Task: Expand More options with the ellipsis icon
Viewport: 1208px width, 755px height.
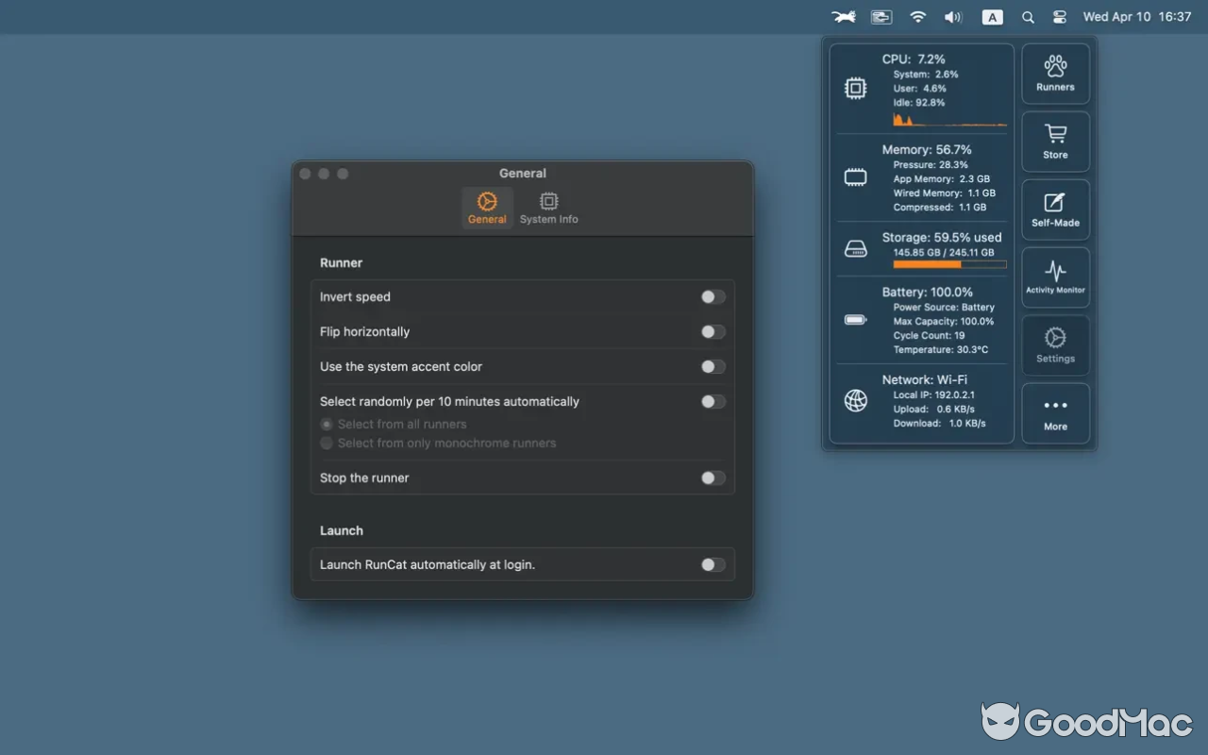Action: click(x=1055, y=412)
